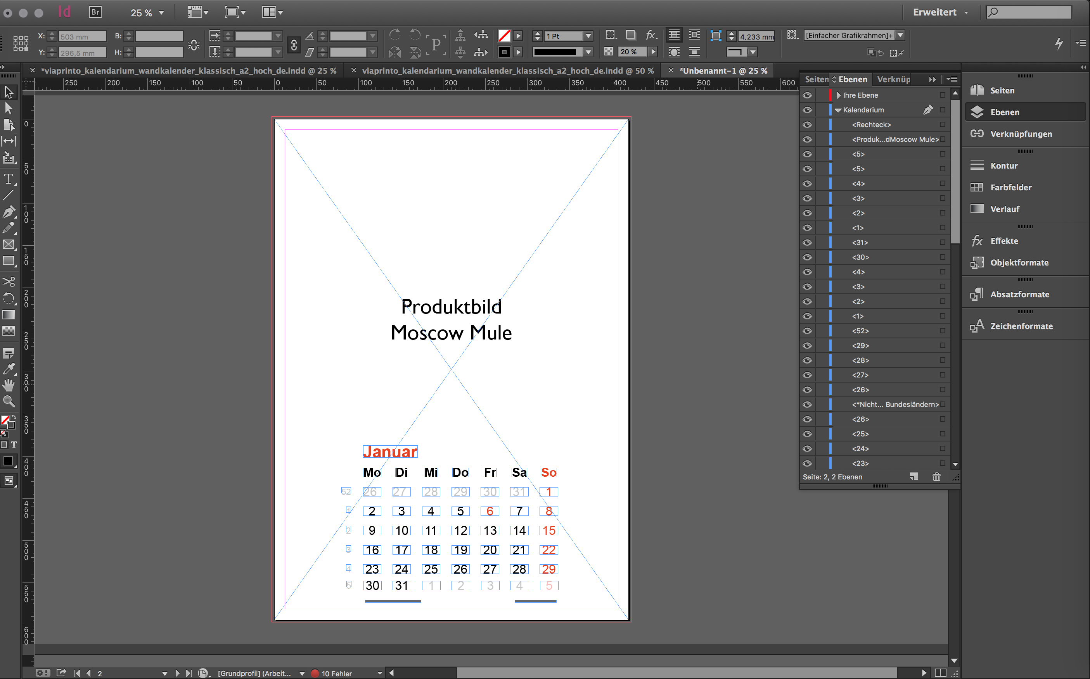The height and width of the screenshot is (679, 1090).
Task: Click the 10 Fehler preflight status
Action: tap(337, 674)
